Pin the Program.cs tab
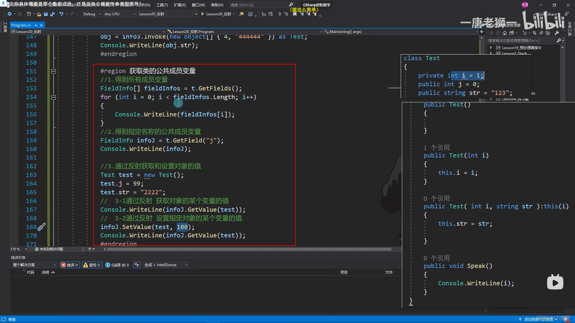The image size is (575, 323). tap(36, 25)
